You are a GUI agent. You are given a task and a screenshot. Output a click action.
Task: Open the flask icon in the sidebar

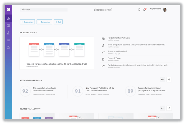[8, 33]
